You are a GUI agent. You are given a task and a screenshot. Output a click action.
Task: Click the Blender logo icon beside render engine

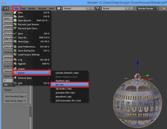(x=164, y=9)
